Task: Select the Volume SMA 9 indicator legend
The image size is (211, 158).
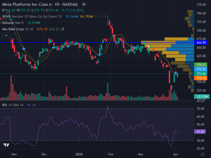Action: click(13, 23)
